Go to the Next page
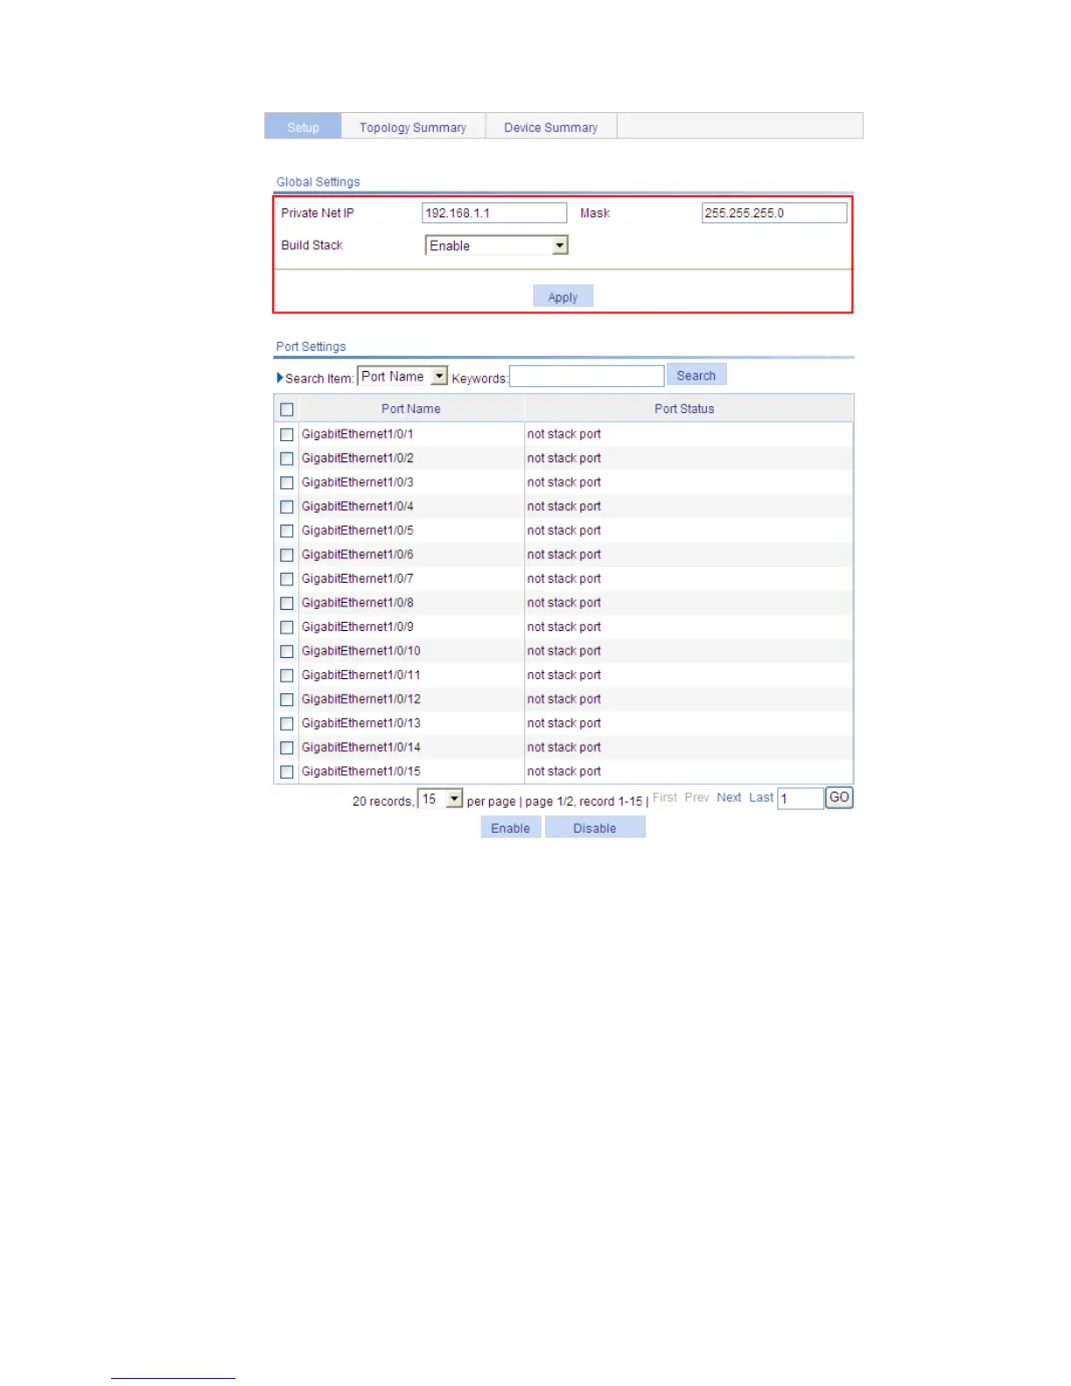1071x1386 pixels. [x=729, y=797]
